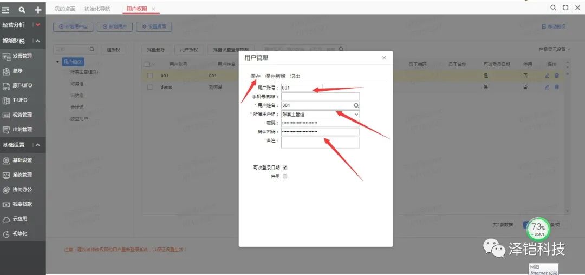Select 独立用户 in group tree

point(79,119)
